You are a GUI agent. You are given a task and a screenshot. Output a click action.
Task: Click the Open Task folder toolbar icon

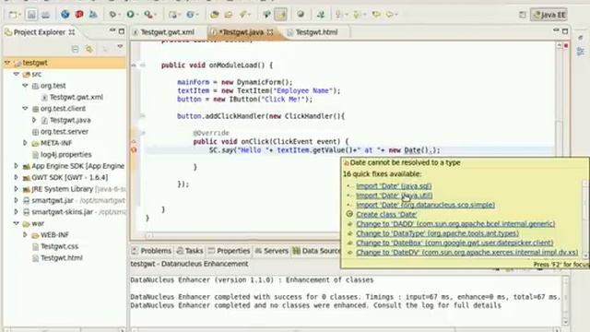pos(229,15)
